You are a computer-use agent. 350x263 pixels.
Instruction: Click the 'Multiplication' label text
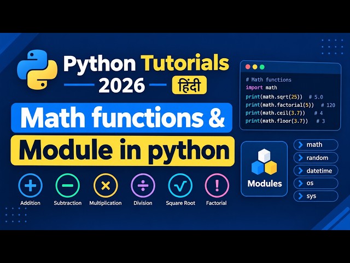tap(106, 203)
